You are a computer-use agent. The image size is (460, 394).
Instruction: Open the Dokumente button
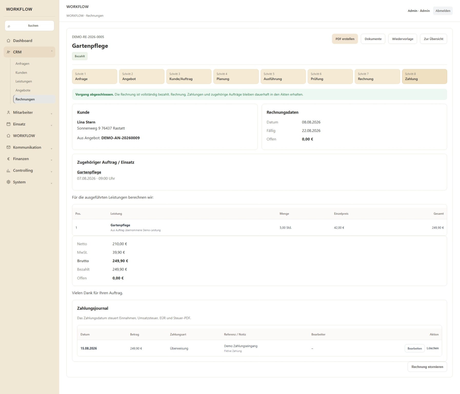tap(373, 39)
